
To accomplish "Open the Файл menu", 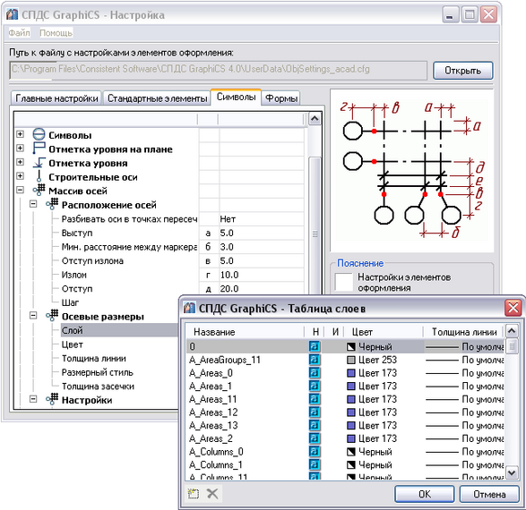I will pyautogui.click(x=19, y=32).
